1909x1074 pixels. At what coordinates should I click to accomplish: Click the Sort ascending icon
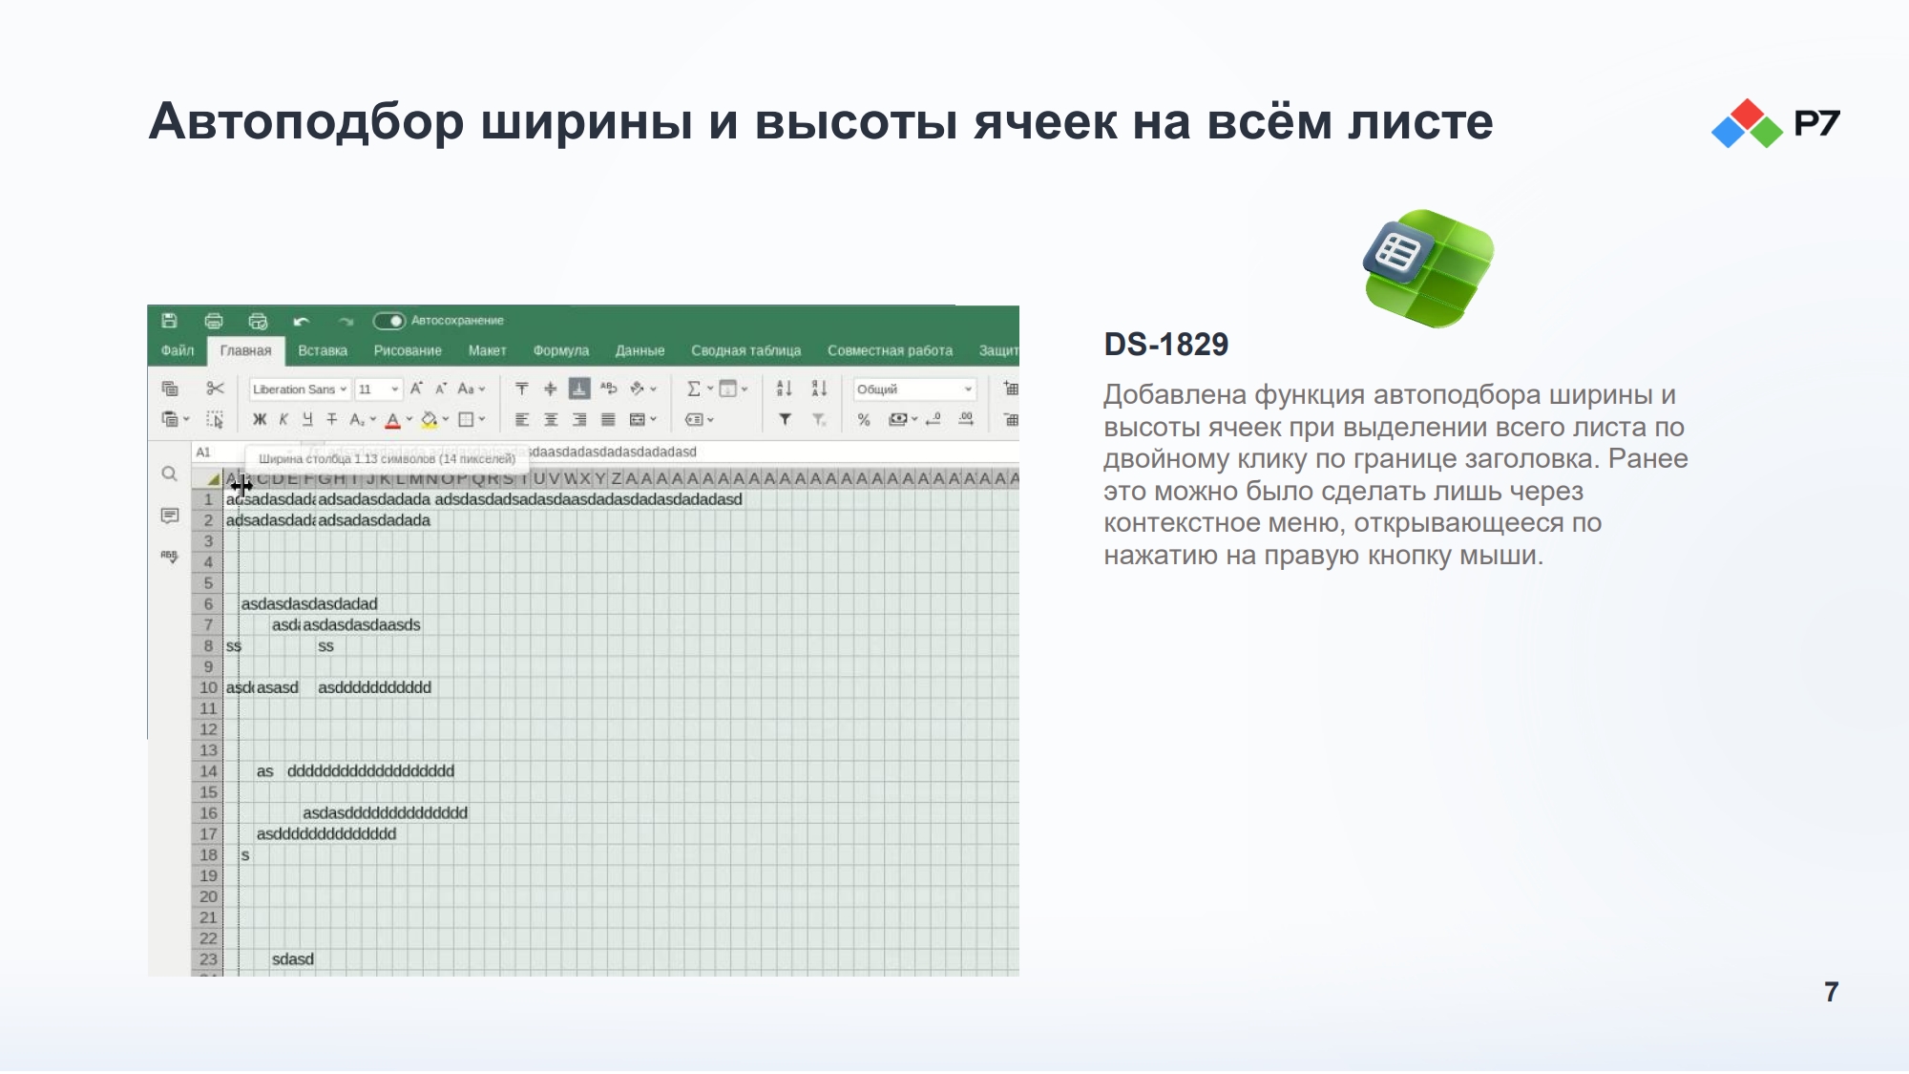click(x=785, y=389)
